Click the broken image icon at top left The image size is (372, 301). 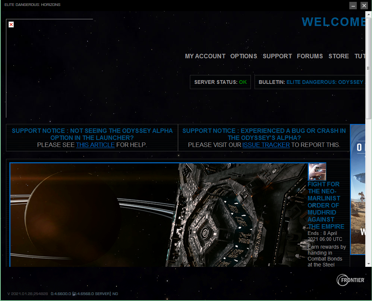coord(11,24)
